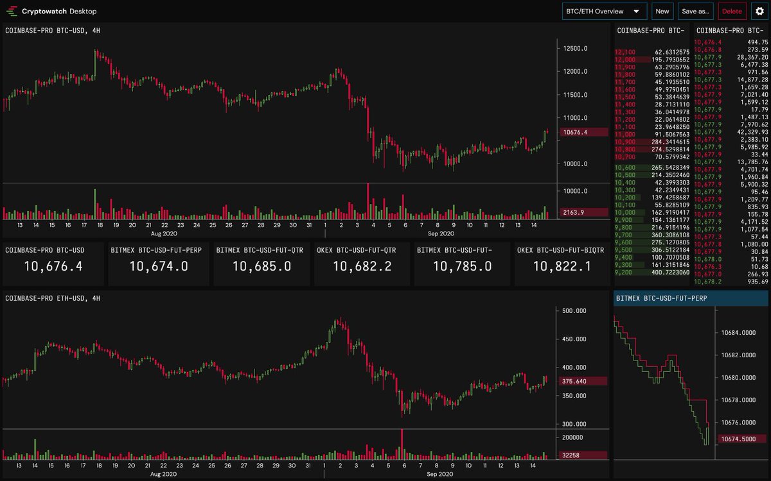The height and width of the screenshot is (481, 771).
Task: Click order book bid level 10,600
Action: pyautogui.click(x=625, y=167)
